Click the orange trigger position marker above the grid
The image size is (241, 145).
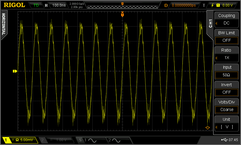(122, 14)
